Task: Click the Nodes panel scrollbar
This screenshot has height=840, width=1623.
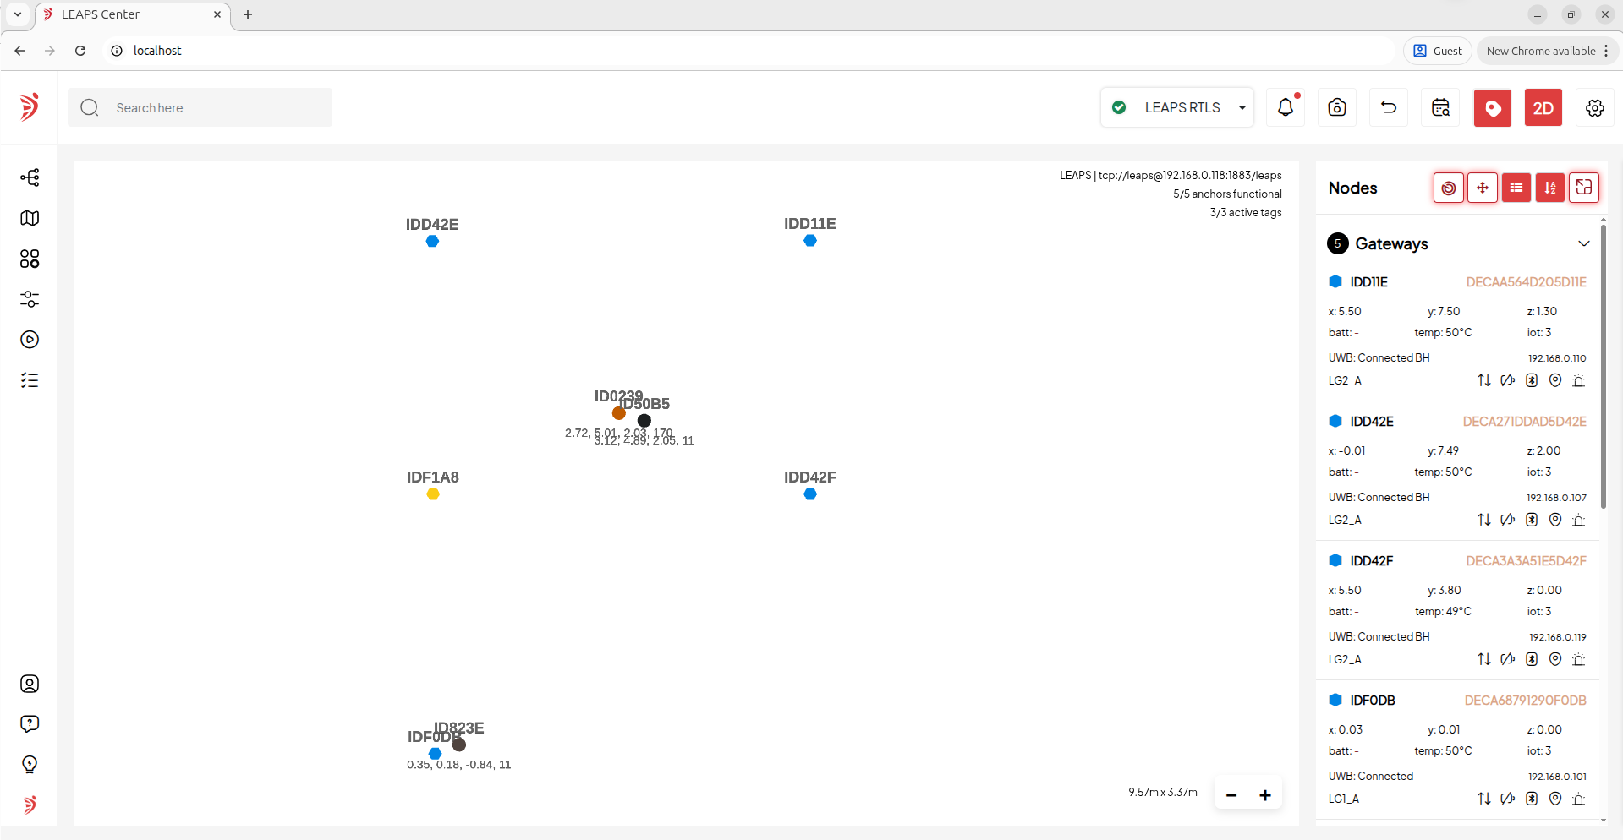Action: pyautogui.click(x=1603, y=368)
